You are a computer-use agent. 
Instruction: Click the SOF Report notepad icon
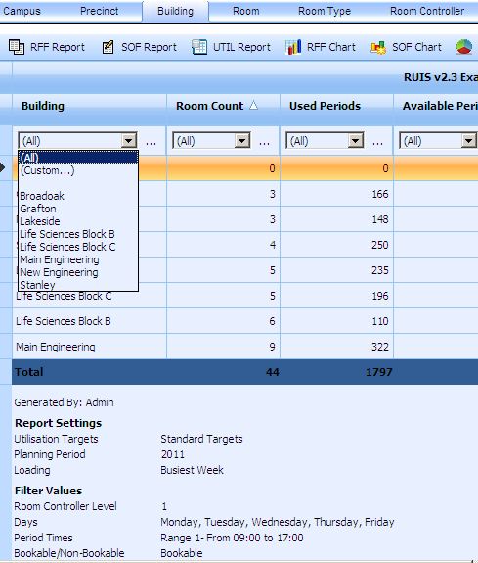pyautogui.click(x=108, y=47)
